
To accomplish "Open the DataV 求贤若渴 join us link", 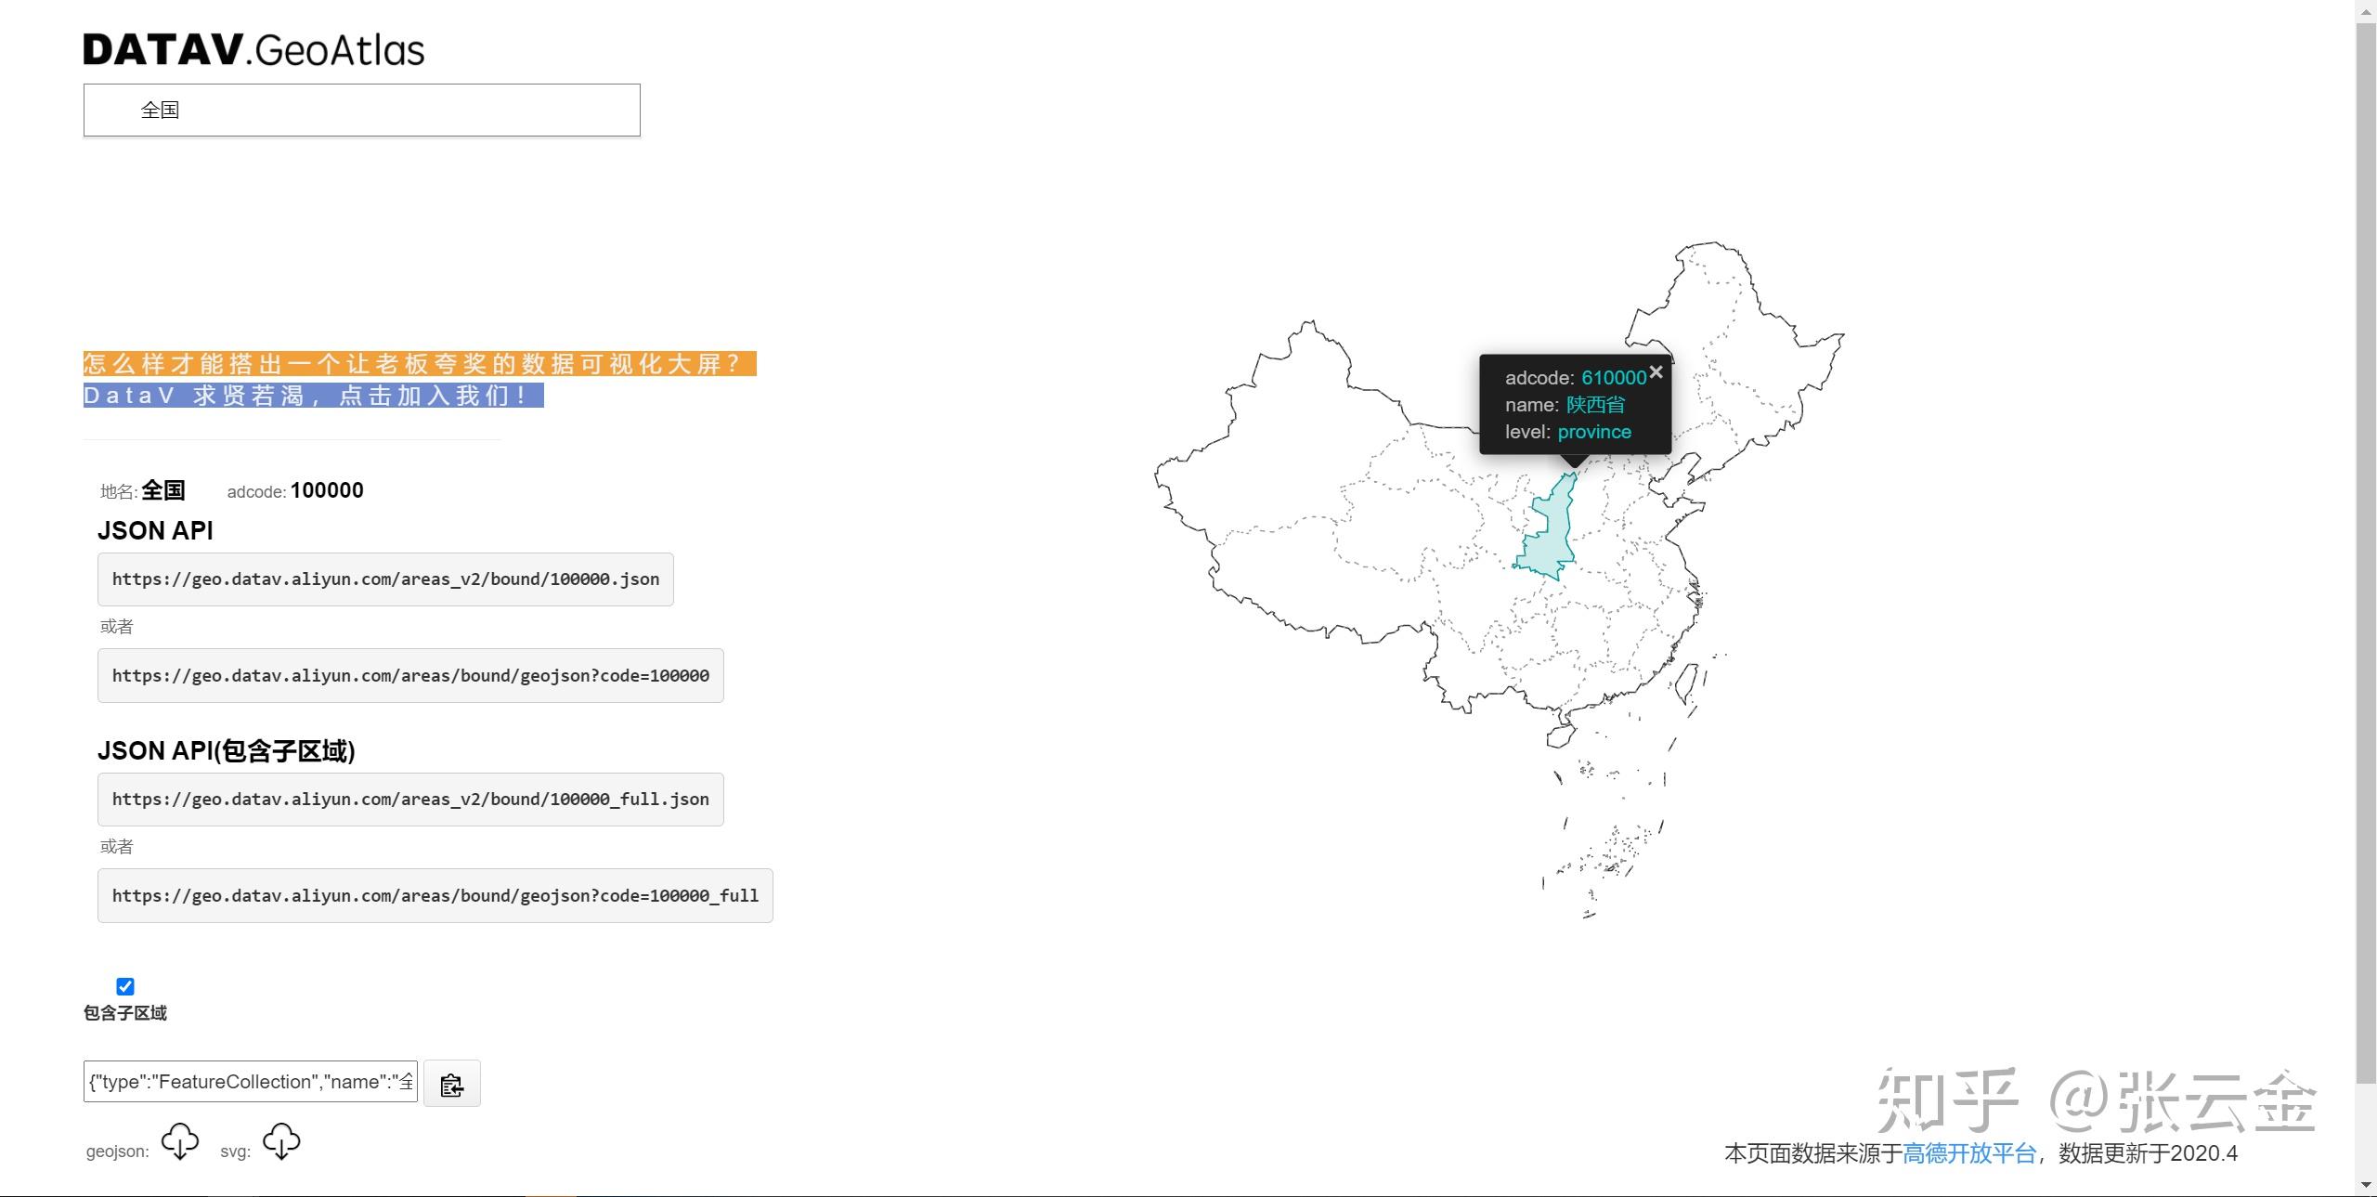I will pyautogui.click(x=313, y=396).
